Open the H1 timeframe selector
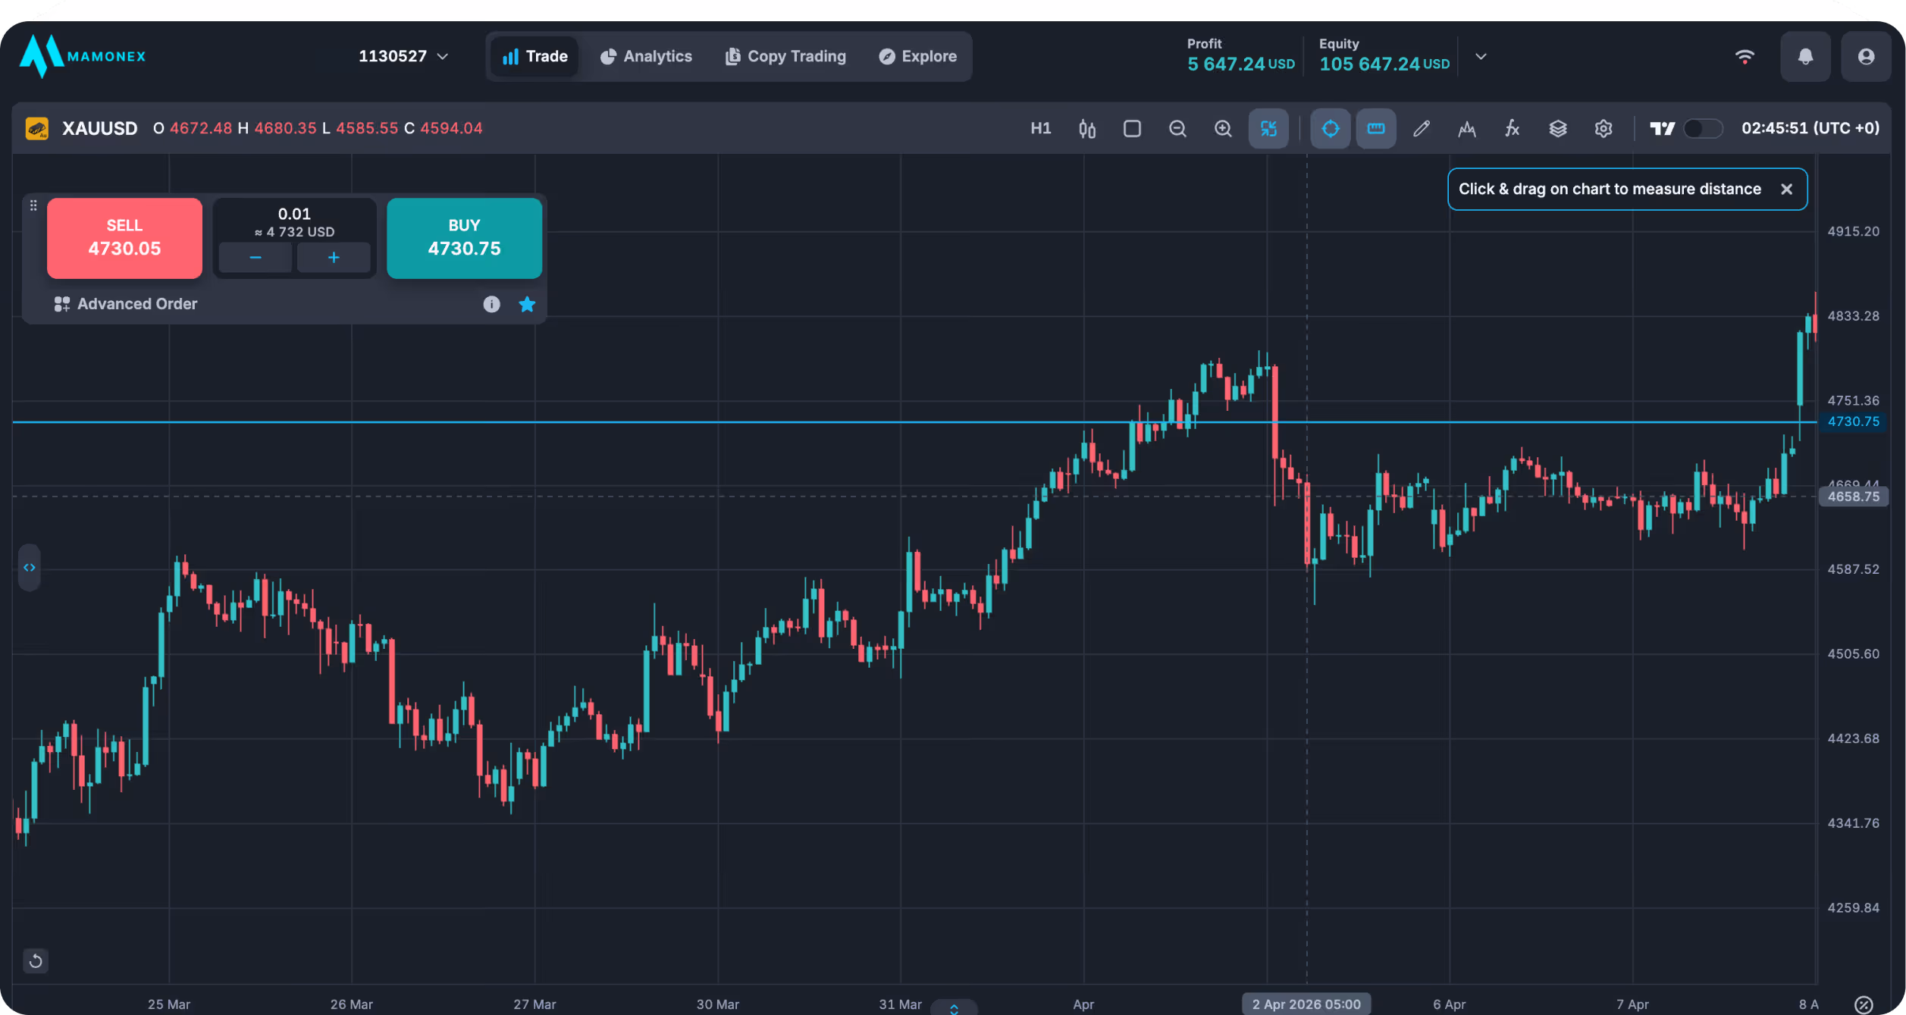The width and height of the screenshot is (1906, 1015). (x=1040, y=129)
